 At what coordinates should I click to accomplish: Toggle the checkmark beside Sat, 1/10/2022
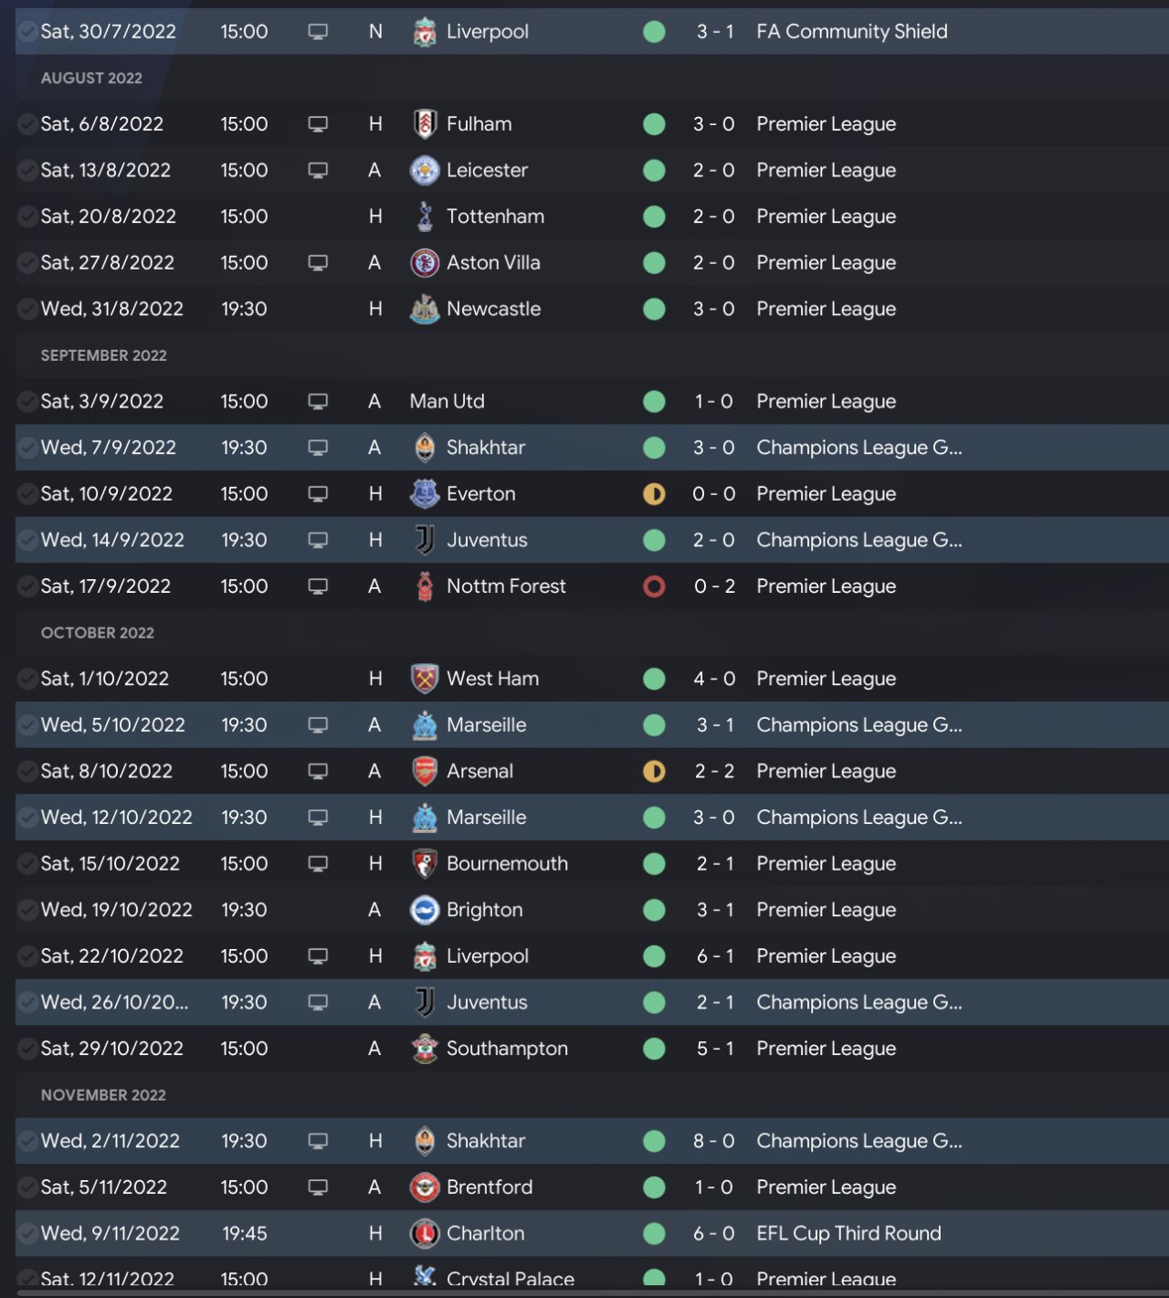tap(27, 679)
